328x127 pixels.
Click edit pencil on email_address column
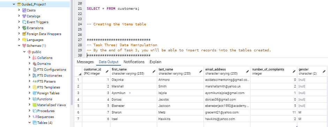(x=248, y=71)
